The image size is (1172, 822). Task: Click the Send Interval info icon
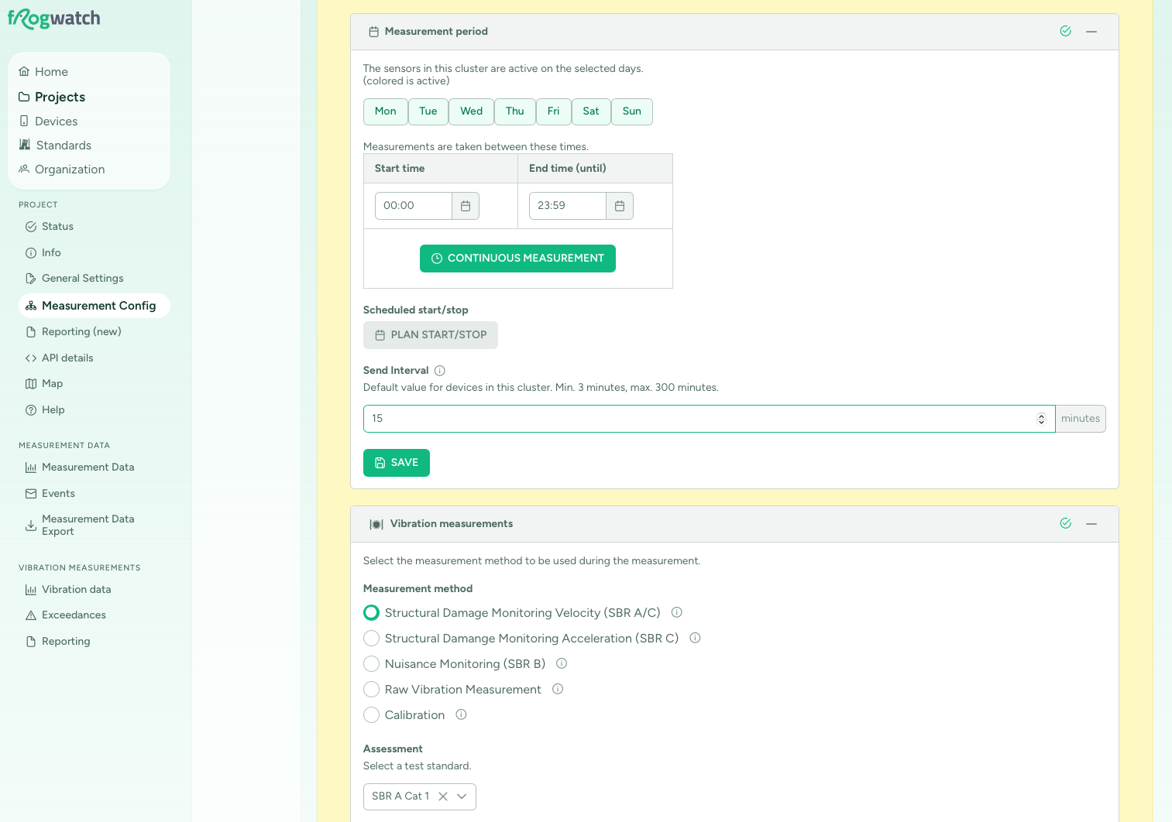coord(440,371)
